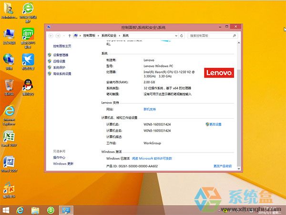Click the Lenovo logo image
This screenshot has height=215, width=286.
tap(219, 73)
